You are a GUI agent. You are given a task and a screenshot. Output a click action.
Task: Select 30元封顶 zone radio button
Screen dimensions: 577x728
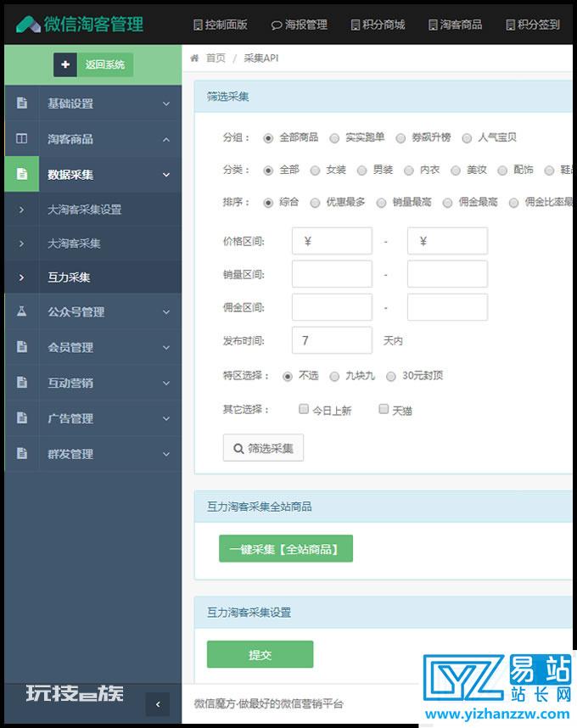click(x=391, y=377)
